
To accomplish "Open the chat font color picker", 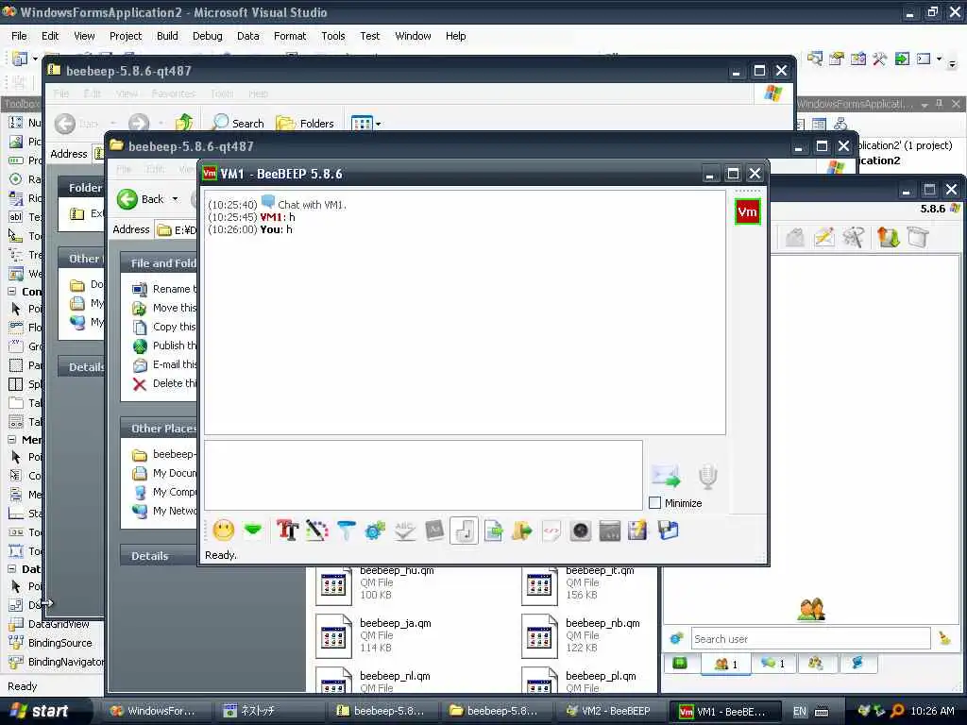I will coord(317,531).
